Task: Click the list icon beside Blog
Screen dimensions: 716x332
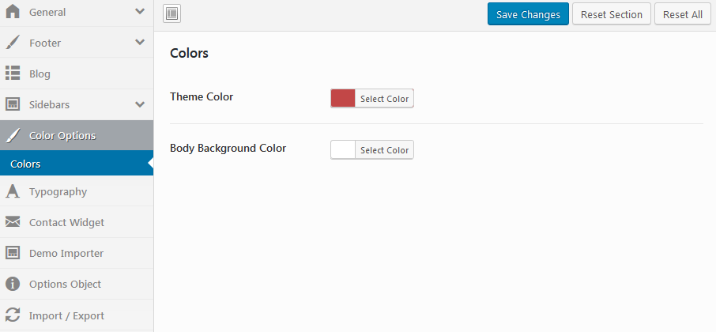Action: (x=13, y=74)
